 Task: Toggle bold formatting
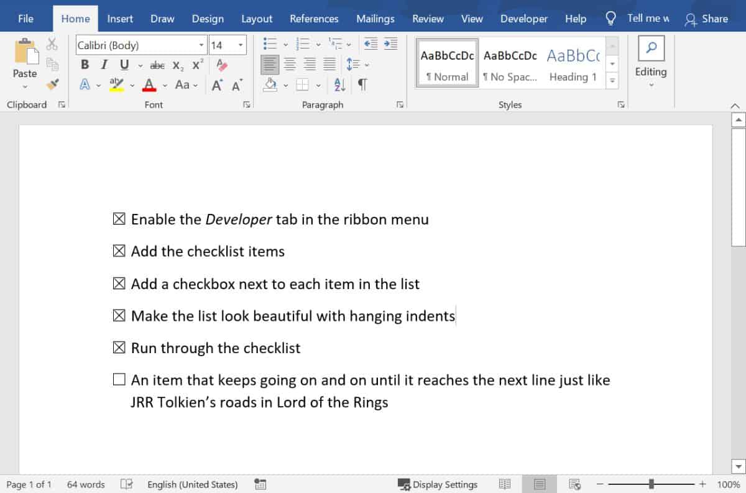(x=85, y=64)
